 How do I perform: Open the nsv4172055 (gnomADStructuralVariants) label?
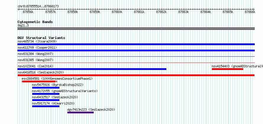coord(65,91)
